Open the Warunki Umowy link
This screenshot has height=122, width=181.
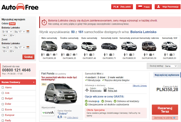[x=140, y=86]
